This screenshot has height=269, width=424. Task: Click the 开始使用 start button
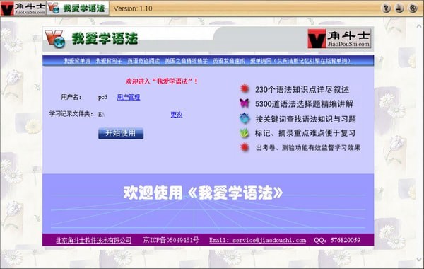pos(121,133)
